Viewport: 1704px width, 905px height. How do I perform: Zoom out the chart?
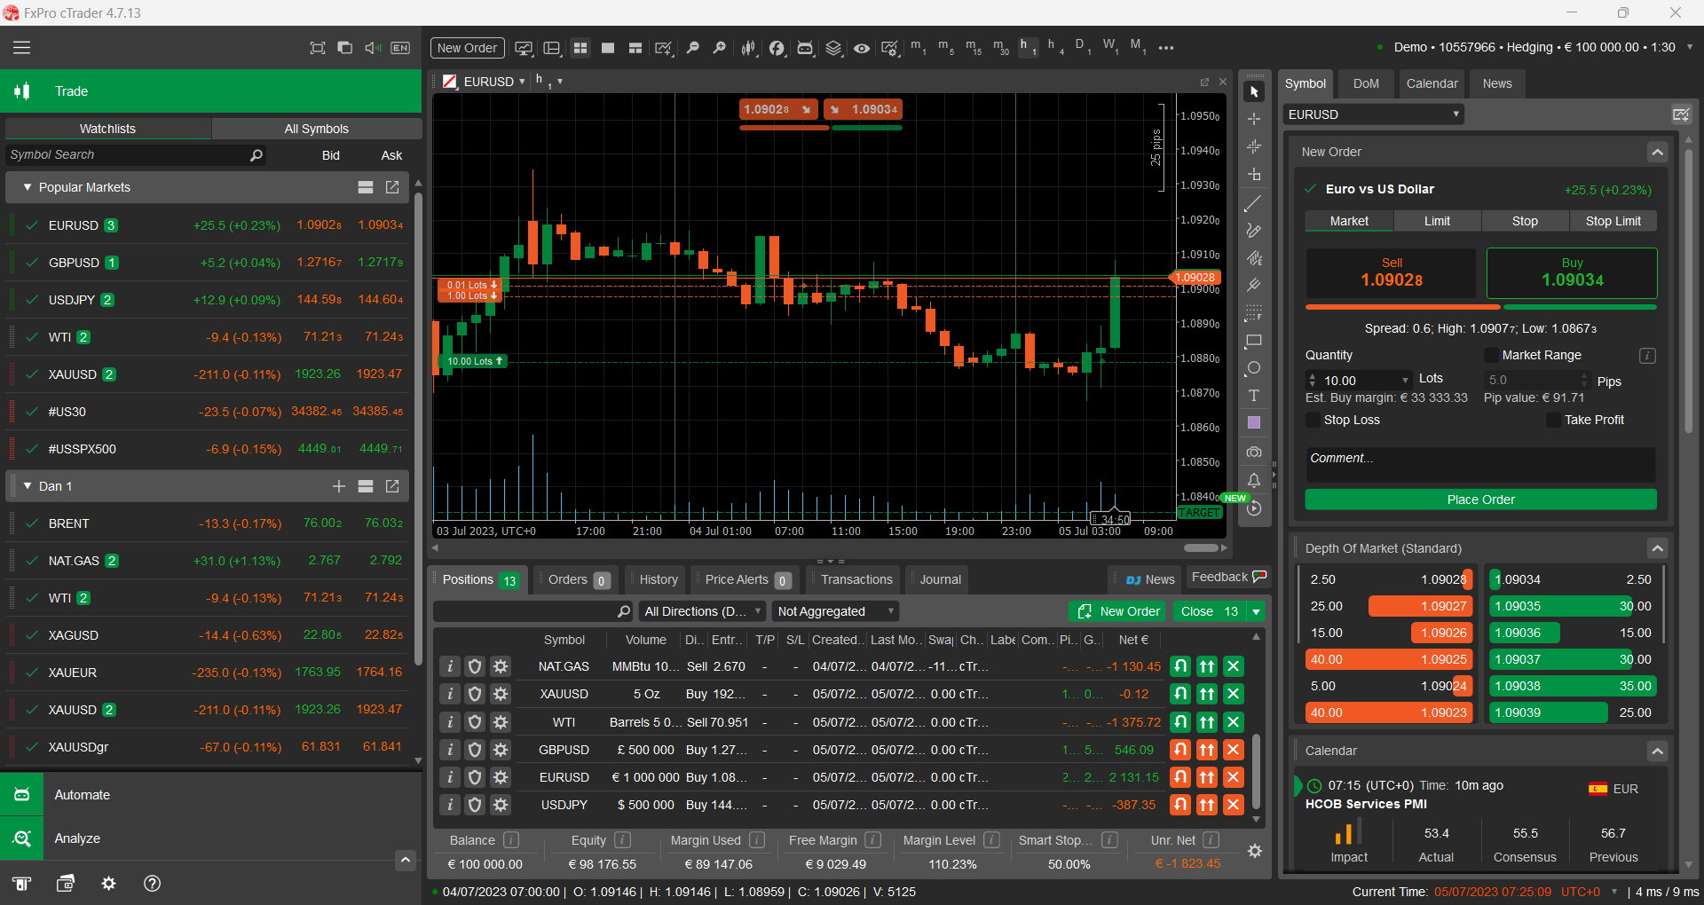click(693, 48)
